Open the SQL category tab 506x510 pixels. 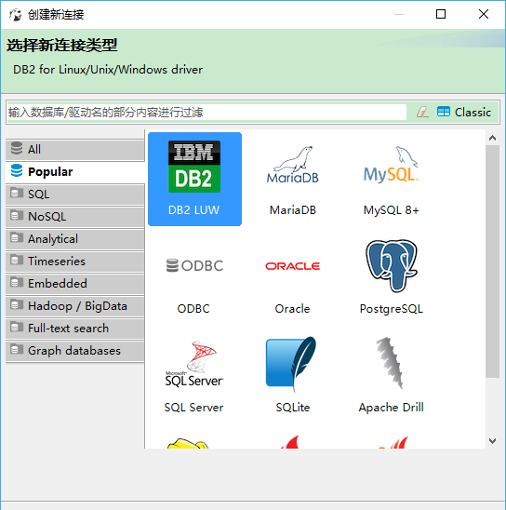[75, 195]
